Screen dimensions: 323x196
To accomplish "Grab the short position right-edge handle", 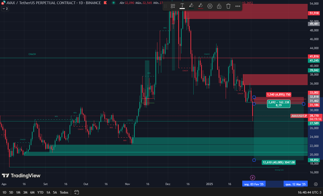I will point(304,104).
